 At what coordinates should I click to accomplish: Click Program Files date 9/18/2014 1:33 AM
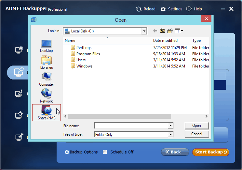tap(169, 54)
